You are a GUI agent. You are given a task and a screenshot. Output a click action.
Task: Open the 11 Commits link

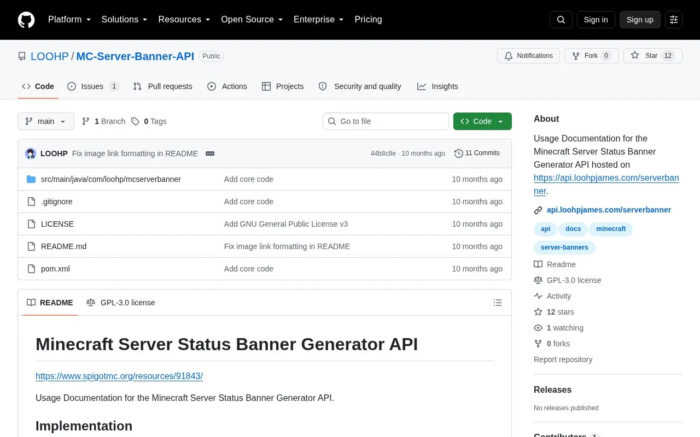(477, 153)
